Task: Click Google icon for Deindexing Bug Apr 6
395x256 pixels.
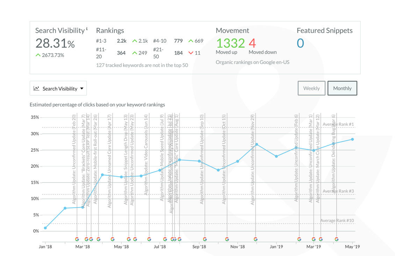Action: 336,239
